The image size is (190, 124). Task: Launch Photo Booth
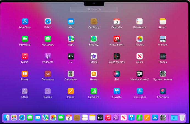[x=117, y=39]
